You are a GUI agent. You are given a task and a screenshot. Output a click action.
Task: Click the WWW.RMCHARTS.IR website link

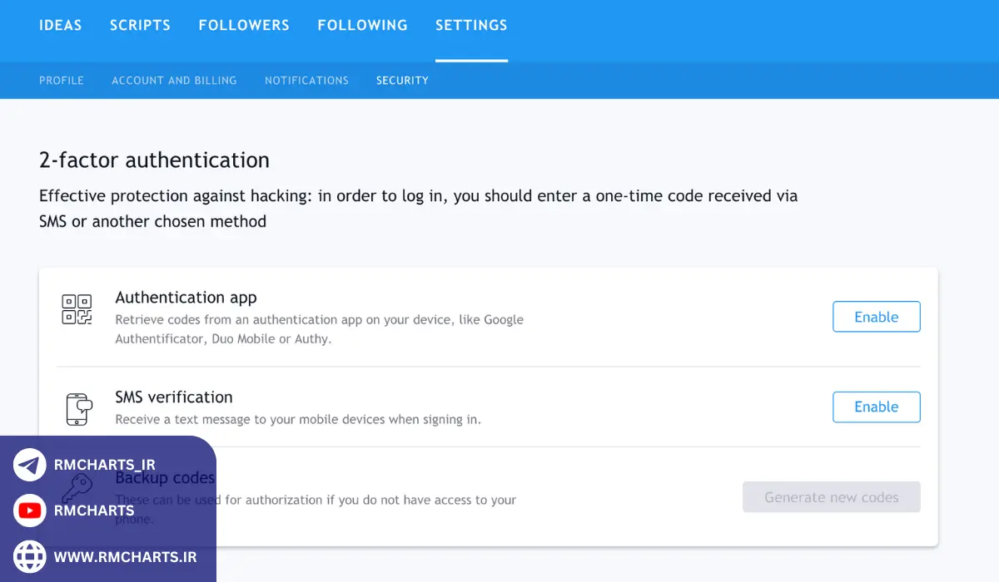tap(125, 557)
